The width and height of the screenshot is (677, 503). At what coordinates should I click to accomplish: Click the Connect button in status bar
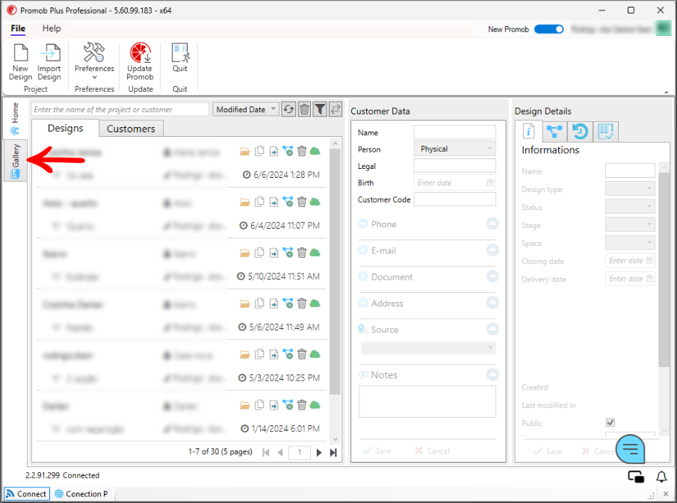point(27,494)
